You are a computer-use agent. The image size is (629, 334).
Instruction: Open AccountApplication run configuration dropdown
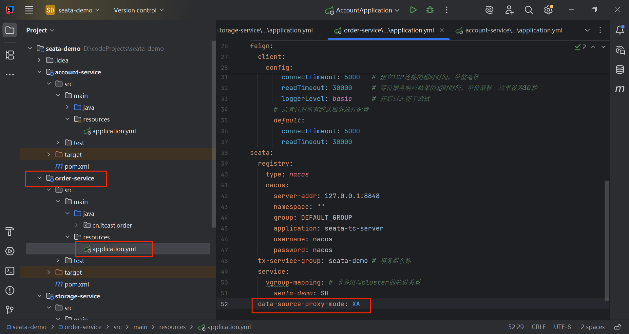[x=362, y=10]
